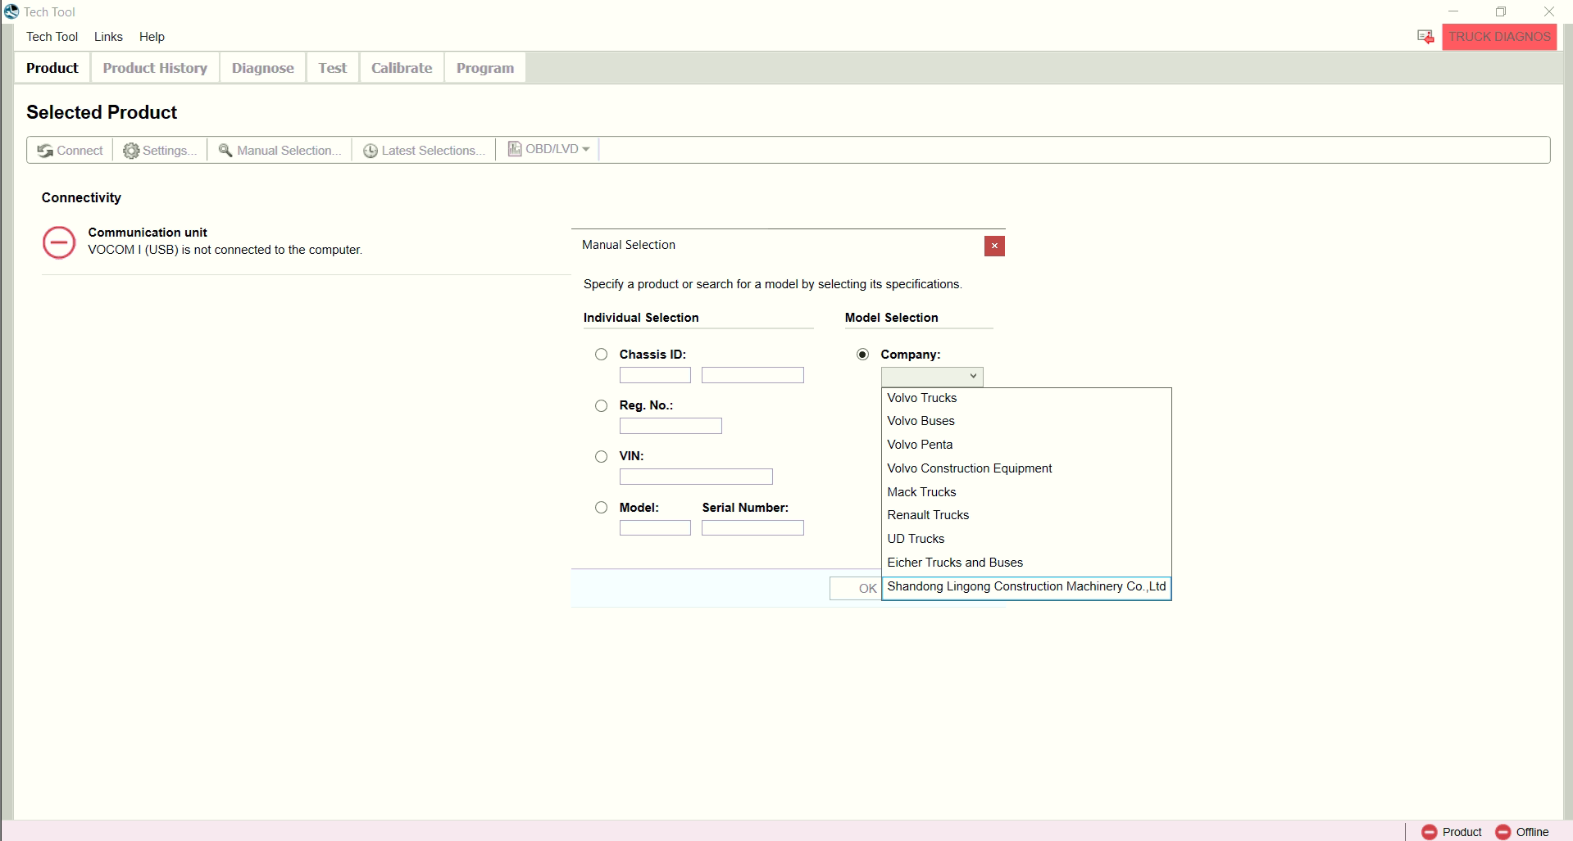Click 'VOCOM I (USB) is not connected' message
The height and width of the screenshot is (841, 1573).
[225, 250]
